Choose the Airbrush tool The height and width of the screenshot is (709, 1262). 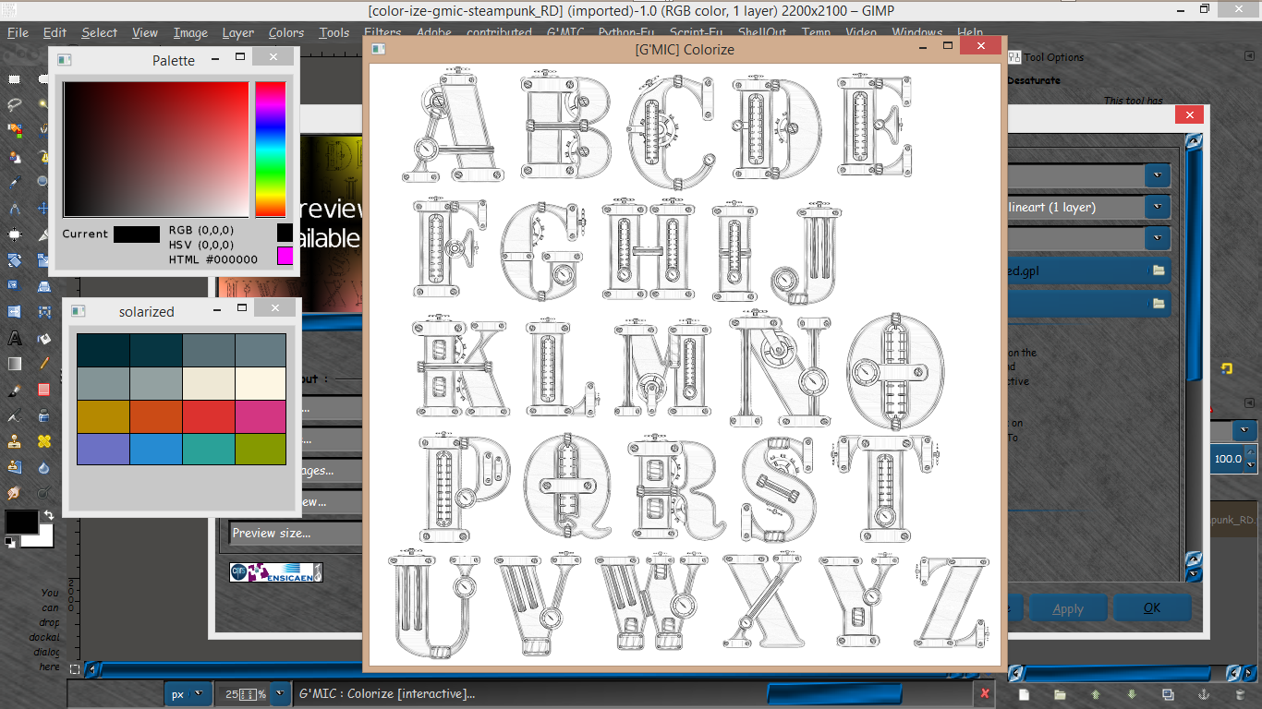(x=15, y=415)
